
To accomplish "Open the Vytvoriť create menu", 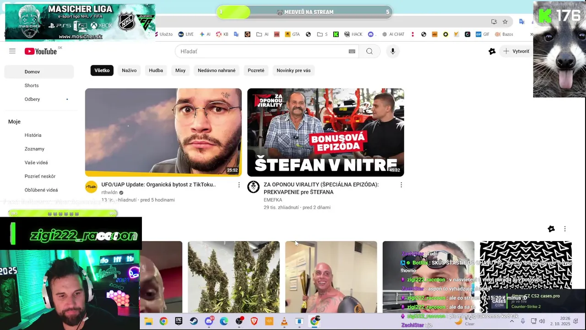I will click(x=516, y=51).
